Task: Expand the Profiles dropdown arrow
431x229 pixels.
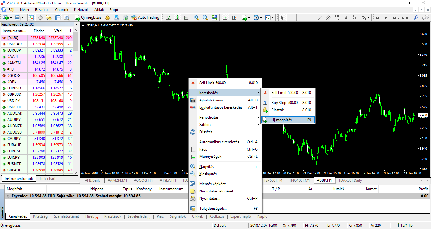Action: 22,18
